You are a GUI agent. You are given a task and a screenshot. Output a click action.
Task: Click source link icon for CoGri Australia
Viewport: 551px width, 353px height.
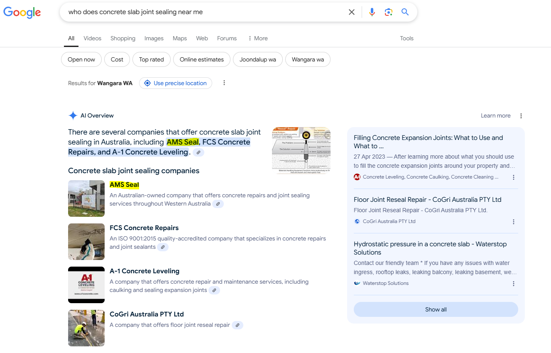tap(238, 325)
